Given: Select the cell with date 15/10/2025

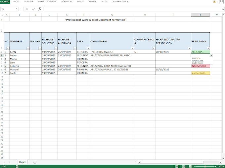Looking at the screenshot, I should point(173,69).
